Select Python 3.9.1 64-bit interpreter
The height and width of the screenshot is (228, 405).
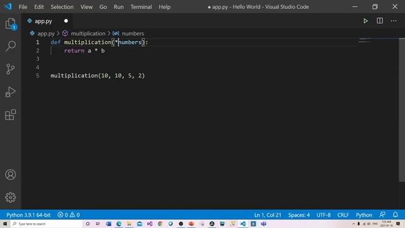(28, 215)
